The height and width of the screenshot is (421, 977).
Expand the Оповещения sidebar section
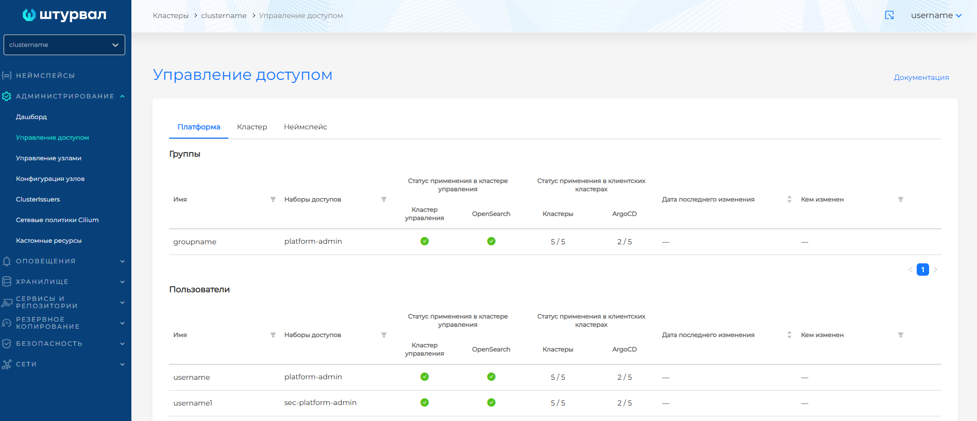click(122, 261)
